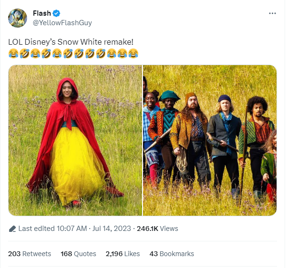
Task: Show the 203 Retweets list
Action: coord(29,254)
